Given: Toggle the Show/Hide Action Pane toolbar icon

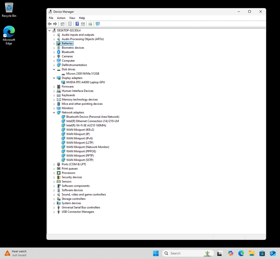Looking at the screenshot, I should [83, 24].
